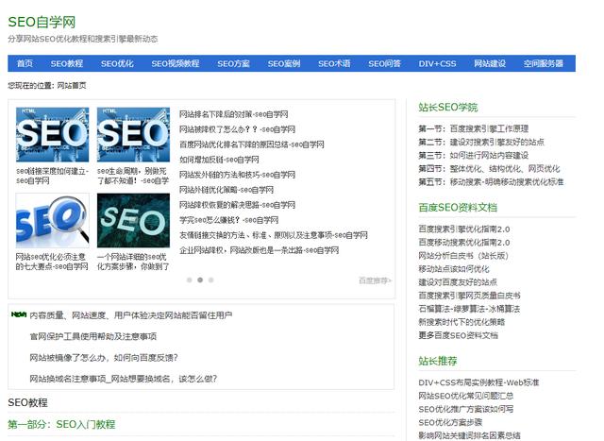Viewport: 604px width, 441px height.
Task: Select third carousel pagination dot
Action: tap(210, 280)
